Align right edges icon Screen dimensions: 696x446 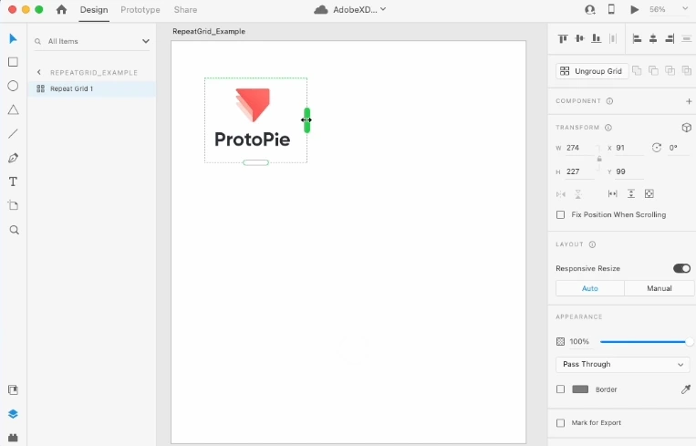(x=670, y=38)
